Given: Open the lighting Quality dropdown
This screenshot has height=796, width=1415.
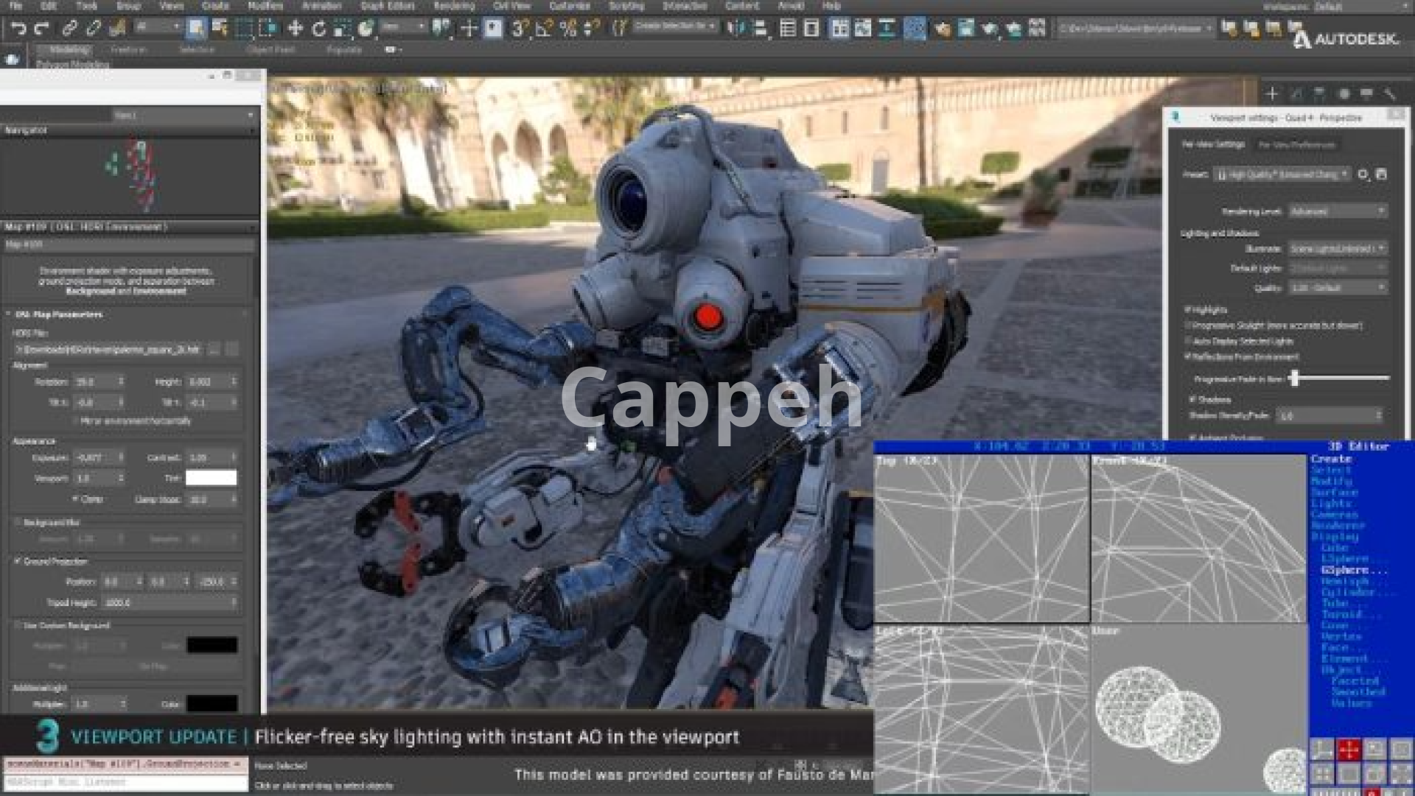Looking at the screenshot, I should [x=1338, y=288].
